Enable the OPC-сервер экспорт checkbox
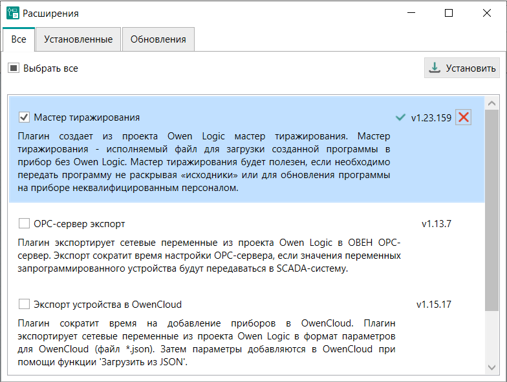 [25, 224]
